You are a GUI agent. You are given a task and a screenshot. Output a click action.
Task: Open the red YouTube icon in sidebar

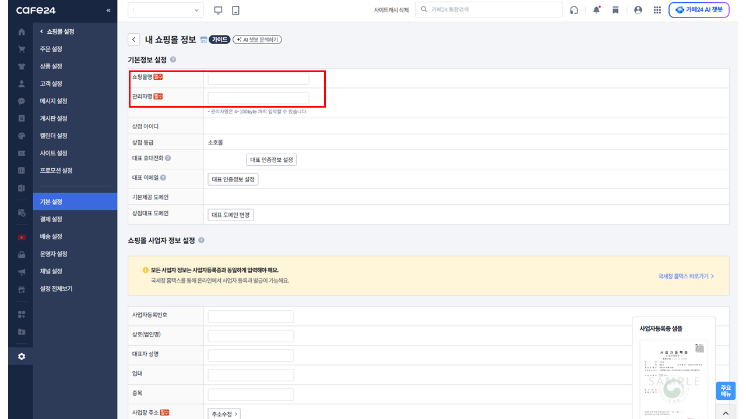[22, 237]
